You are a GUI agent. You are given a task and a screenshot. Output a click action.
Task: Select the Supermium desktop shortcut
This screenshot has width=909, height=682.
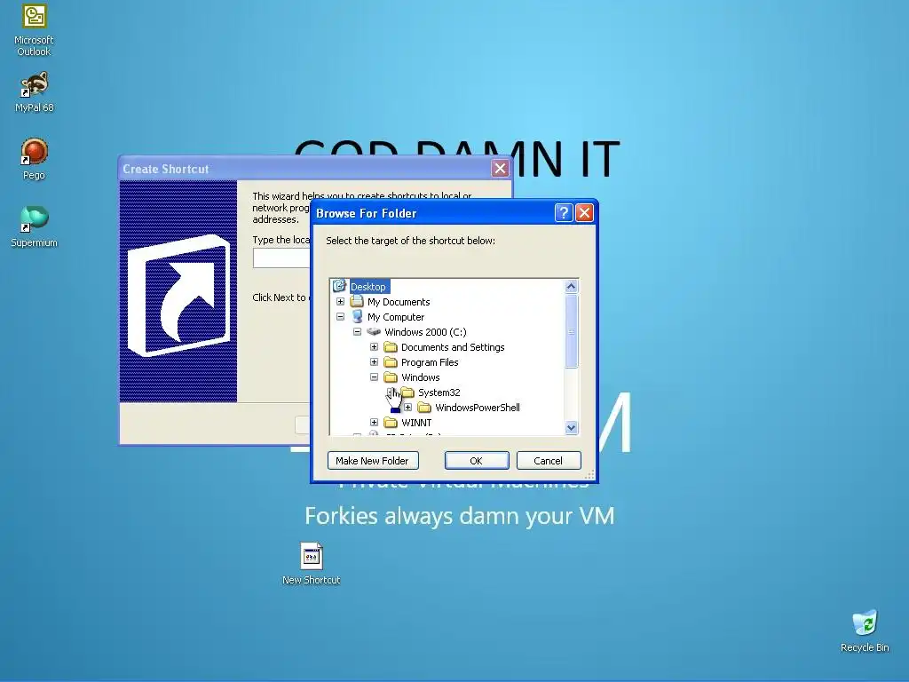(x=34, y=226)
